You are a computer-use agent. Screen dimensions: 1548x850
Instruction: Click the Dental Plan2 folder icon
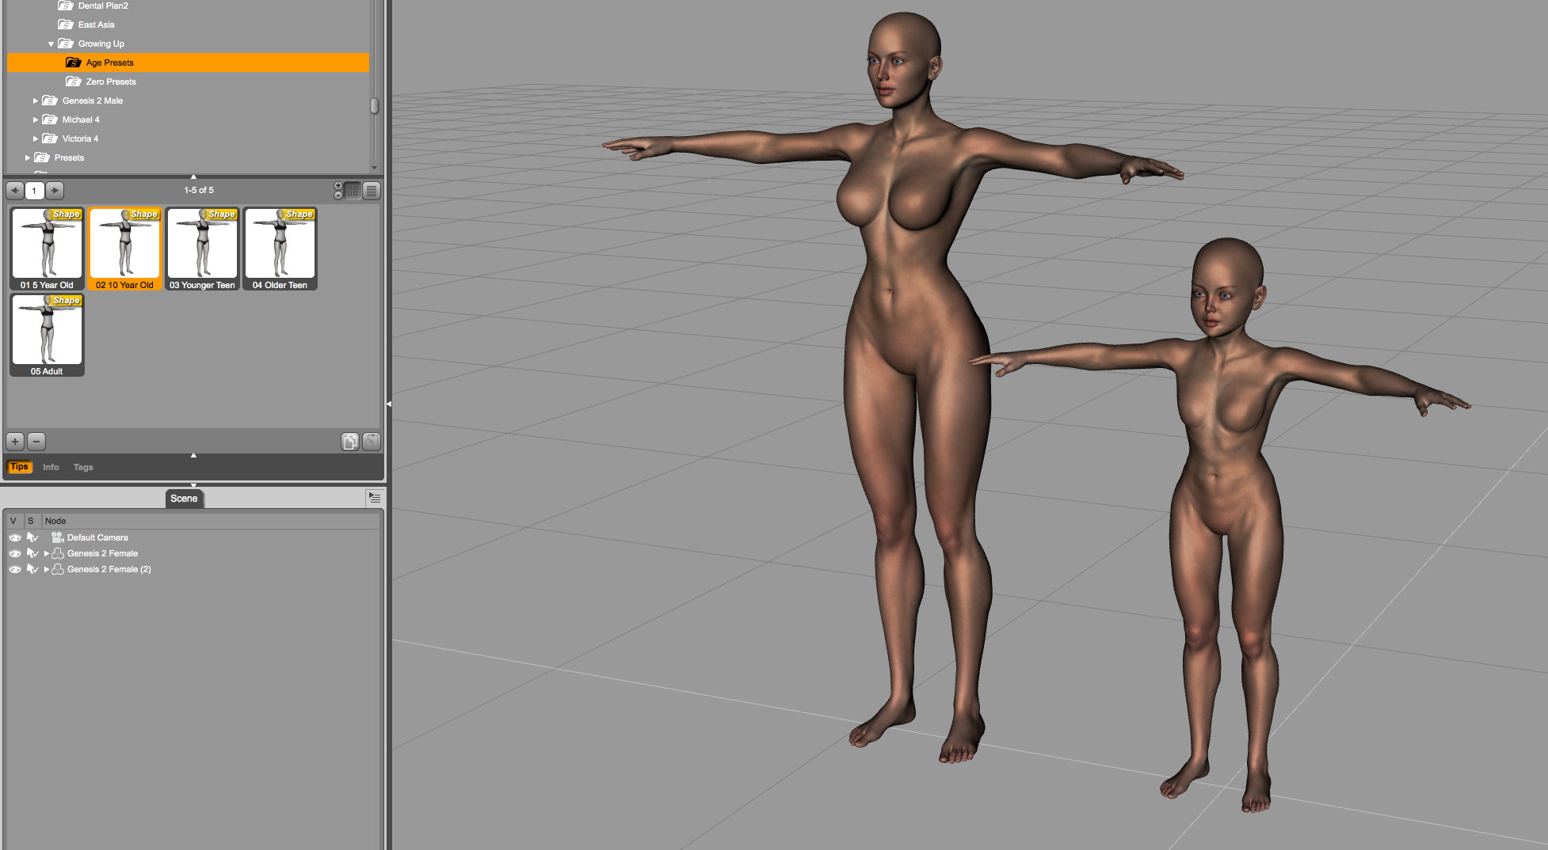coord(66,6)
